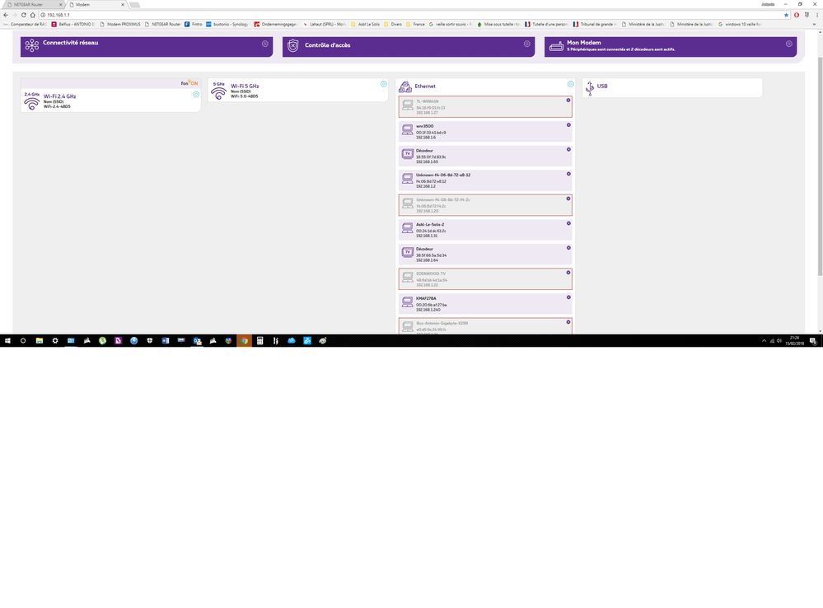Open settings gear for Wi-Fi 2.4 GHz

(x=196, y=95)
